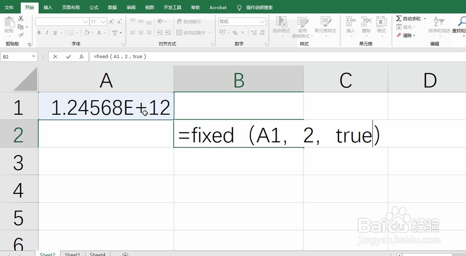Image resolution: width=466 pixels, height=256 pixels.
Task: Switch to the Sheet1 worksheet tab
Action: (73, 254)
